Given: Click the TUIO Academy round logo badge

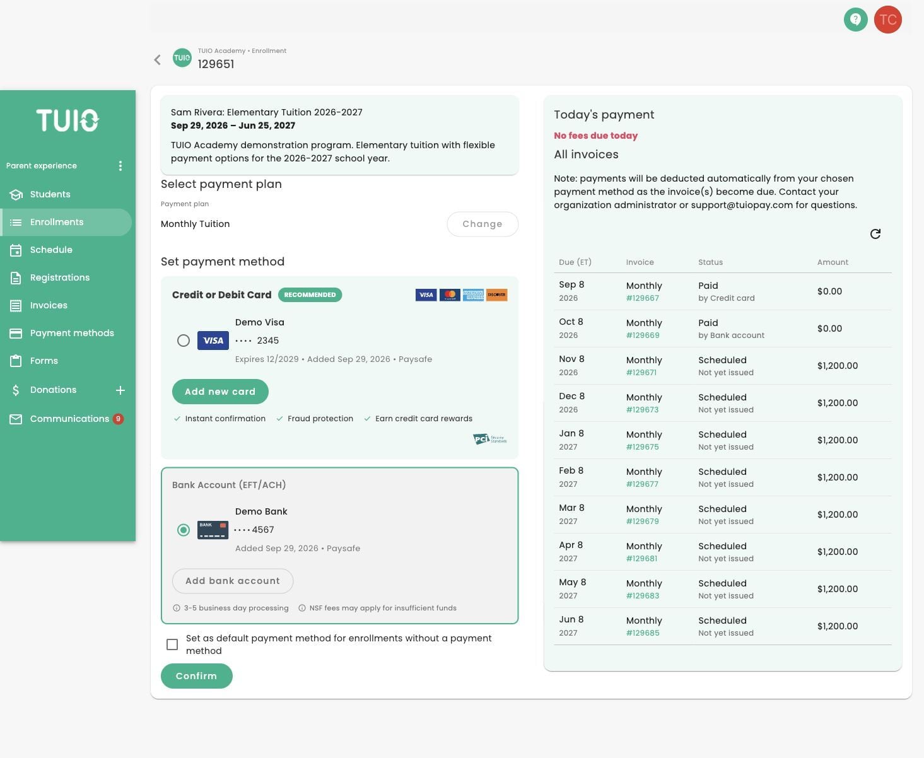Looking at the screenshot, I should [182, 58].
